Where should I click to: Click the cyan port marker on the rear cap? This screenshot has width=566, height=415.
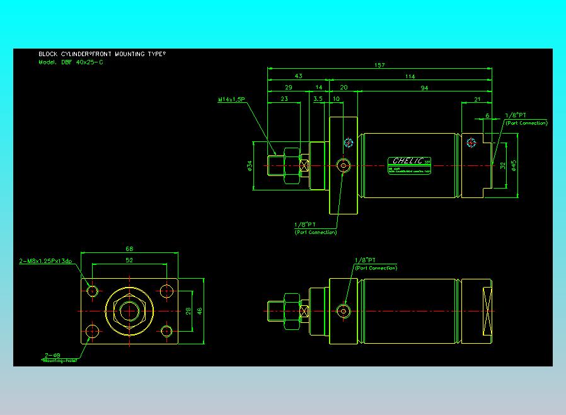[x=471, y=143]
